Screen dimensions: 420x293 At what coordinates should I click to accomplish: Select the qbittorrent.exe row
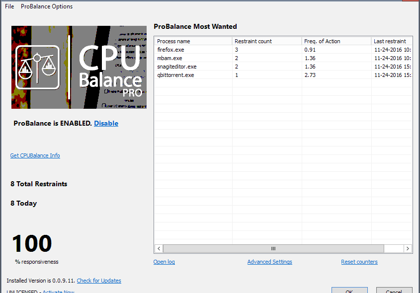coord(283,75)
